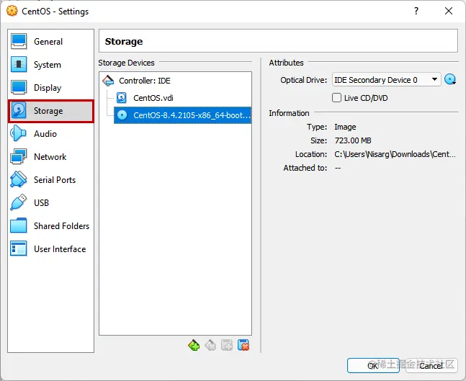Click the Display screen icon
The image size is (466, 381).
click(19, 87)
